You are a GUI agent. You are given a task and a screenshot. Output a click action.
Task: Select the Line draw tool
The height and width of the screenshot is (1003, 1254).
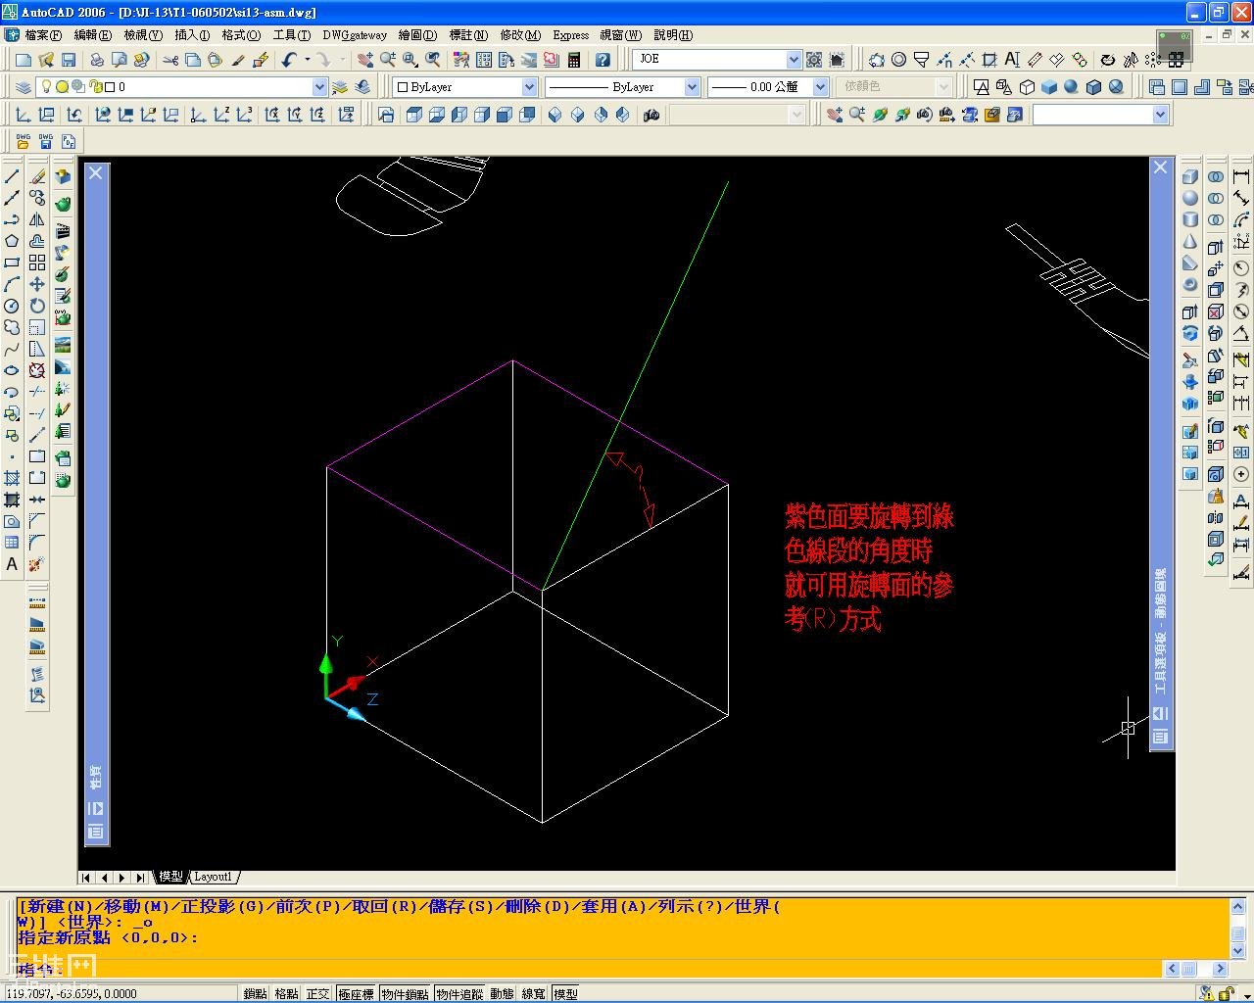coord(12,176)
